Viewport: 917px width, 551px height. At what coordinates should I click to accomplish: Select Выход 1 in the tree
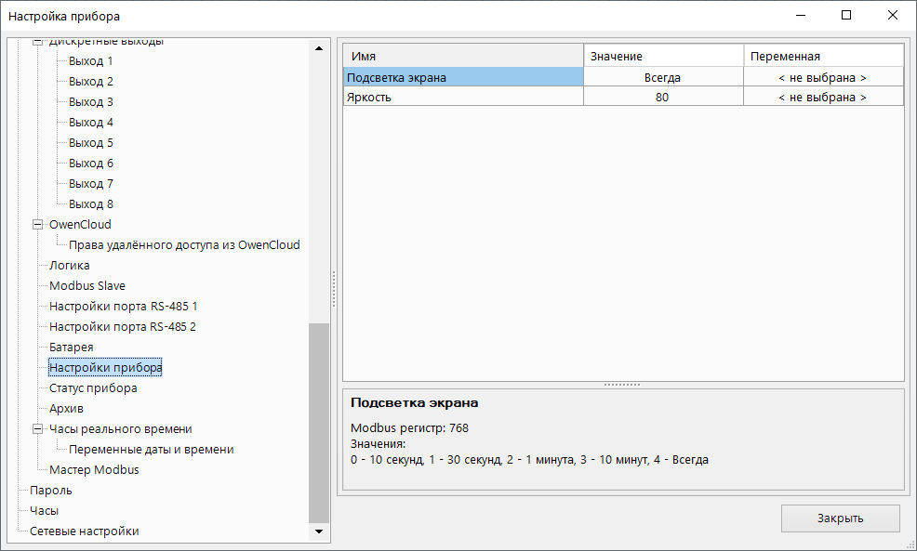point(90,61)
